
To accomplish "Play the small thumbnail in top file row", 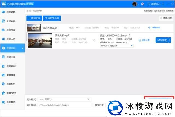I will tap(34, 28).
